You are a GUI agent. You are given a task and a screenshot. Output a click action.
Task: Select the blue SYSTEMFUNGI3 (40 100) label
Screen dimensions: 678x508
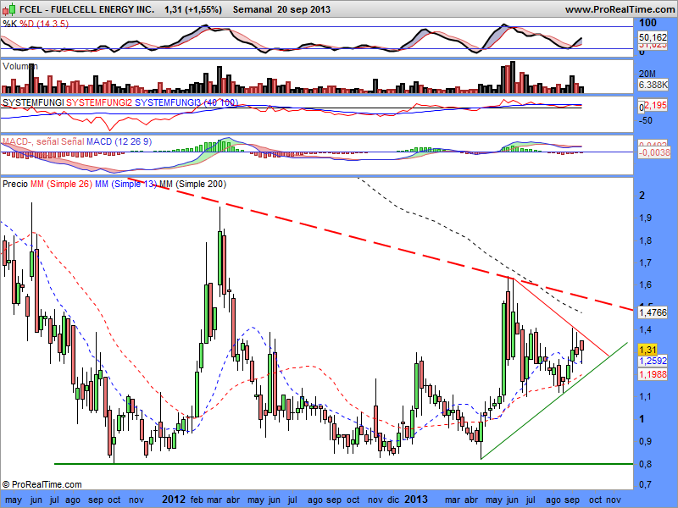(186, 102)
